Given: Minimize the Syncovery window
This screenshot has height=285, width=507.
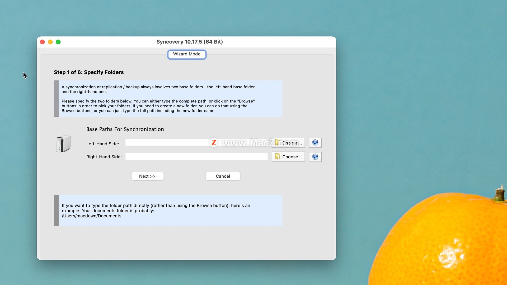Looking at the screenshot, I should pyautogui.click(x=50, y=42).
